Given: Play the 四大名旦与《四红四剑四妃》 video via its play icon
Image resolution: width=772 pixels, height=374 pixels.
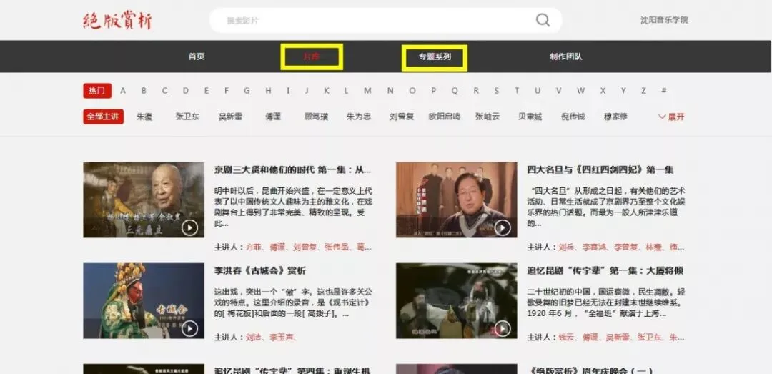Looking at the screenshot, I should coord(503,227).
